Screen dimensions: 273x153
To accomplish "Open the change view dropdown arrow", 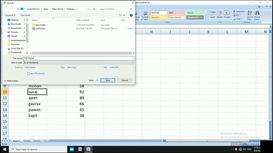I will tap(124, 15).
